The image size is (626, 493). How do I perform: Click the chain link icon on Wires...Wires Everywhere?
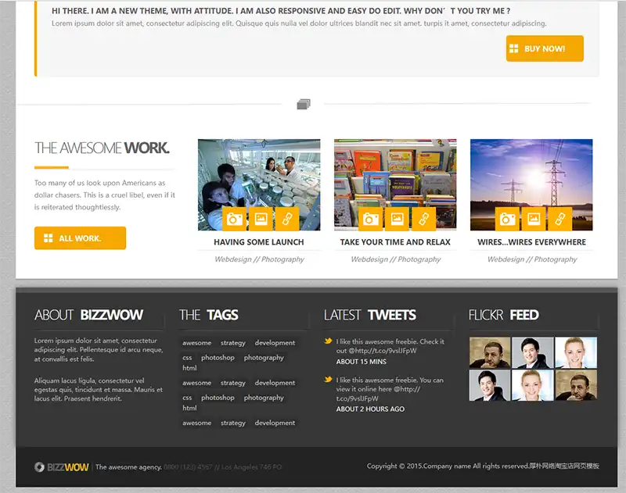point(559,219)
